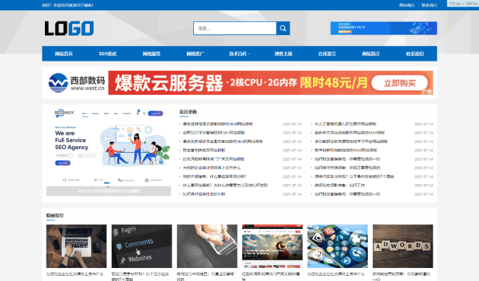Go to 网站服务 in navigation bar
479x281 pixels.
pyautogui.click(x=152, y=54)
